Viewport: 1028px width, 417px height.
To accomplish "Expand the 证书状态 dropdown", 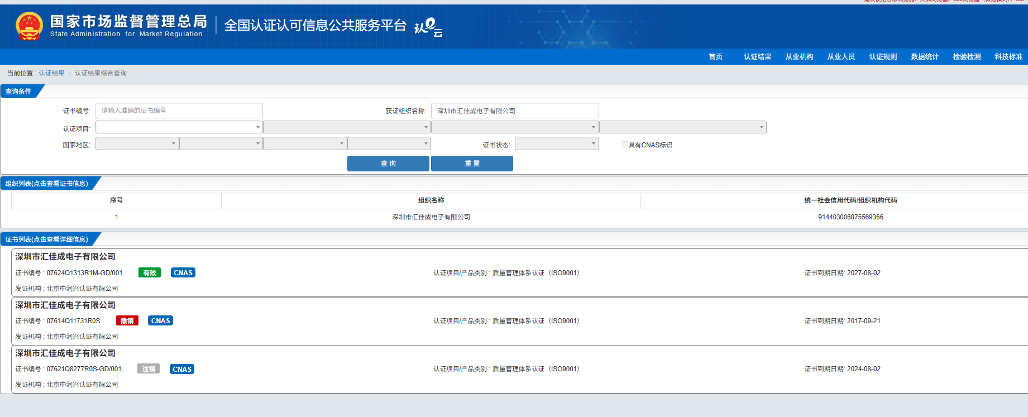I will coord(556,144).
